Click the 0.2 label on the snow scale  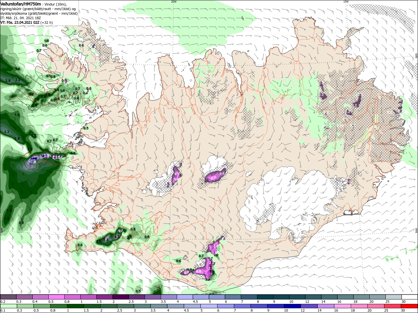tap(3, 302)
